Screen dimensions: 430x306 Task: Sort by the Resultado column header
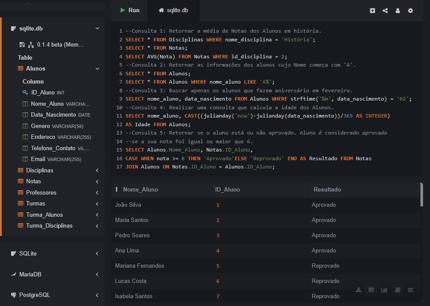[327, 190]
